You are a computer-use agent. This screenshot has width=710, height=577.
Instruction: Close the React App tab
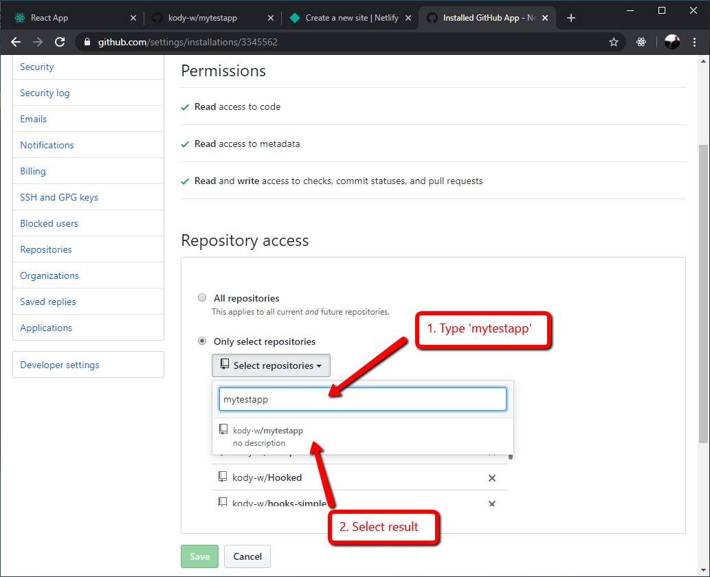point(133,18)
